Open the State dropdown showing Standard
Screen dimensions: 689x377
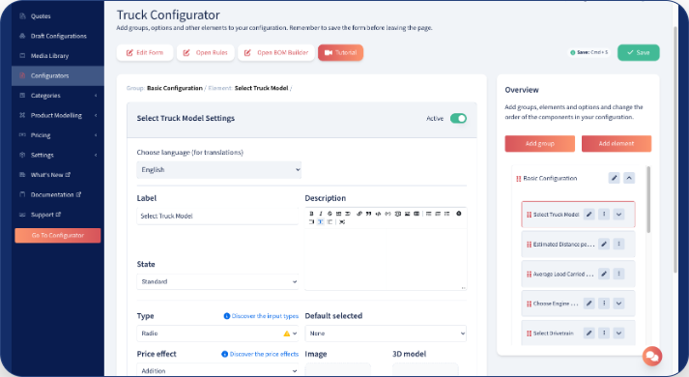(217, 281)
